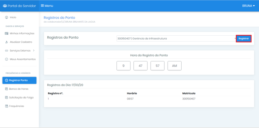This screenshot has width=259, height=128.
Task: Click the Registrar Ponto clock icon
Action: (6, 80)
